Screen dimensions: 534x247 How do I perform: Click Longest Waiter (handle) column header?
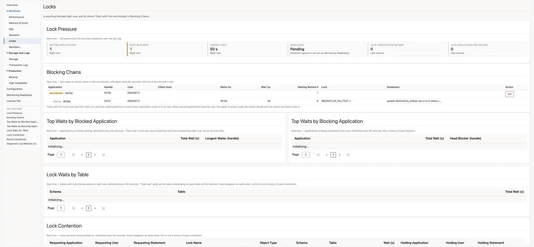pos(222,138)
